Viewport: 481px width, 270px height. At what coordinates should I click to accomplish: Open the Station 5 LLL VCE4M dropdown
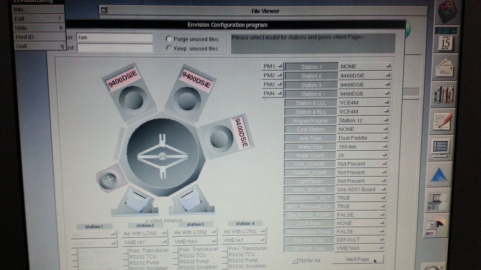coord(364,103)
